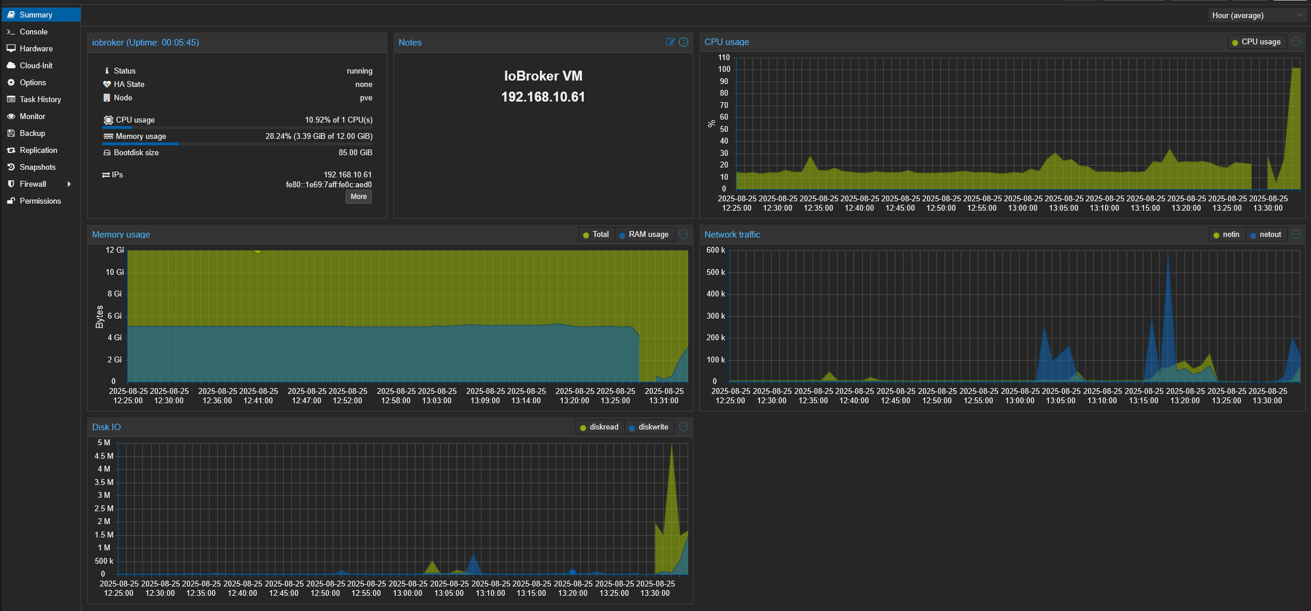Click the More button under IPs

pyautogui.click(x=358, y=197)
